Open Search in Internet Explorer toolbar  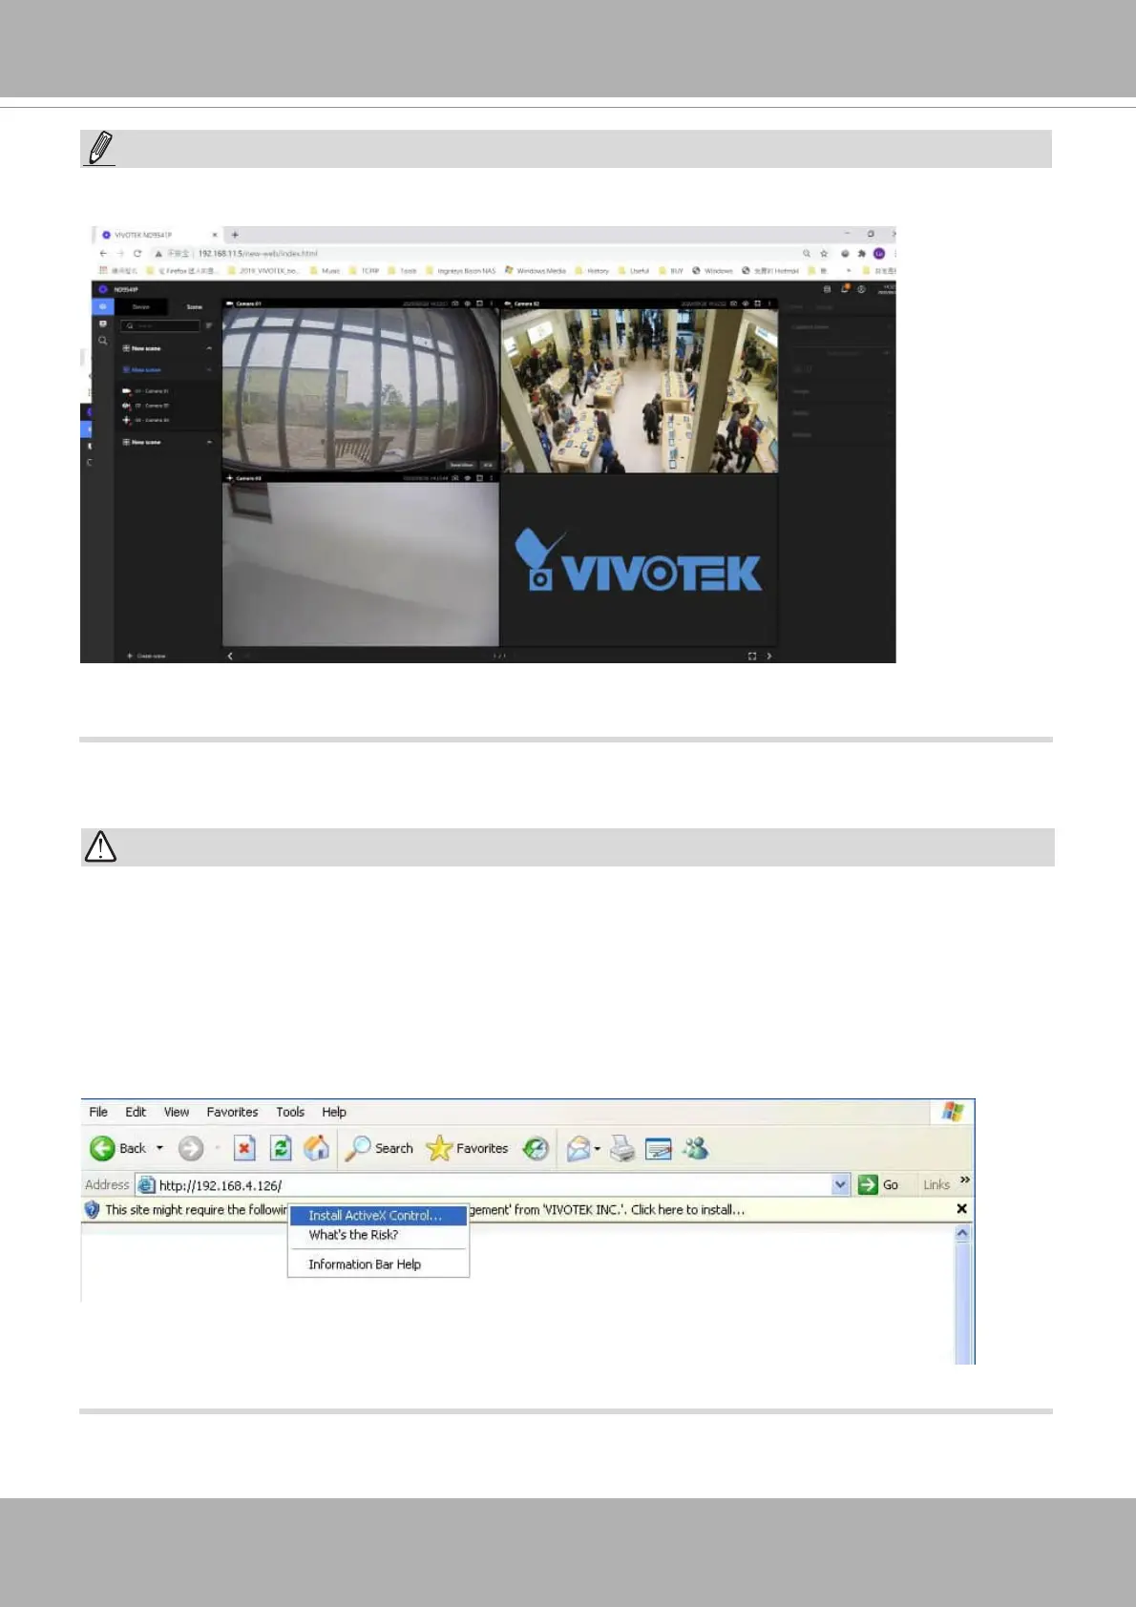click(379, 1148)
